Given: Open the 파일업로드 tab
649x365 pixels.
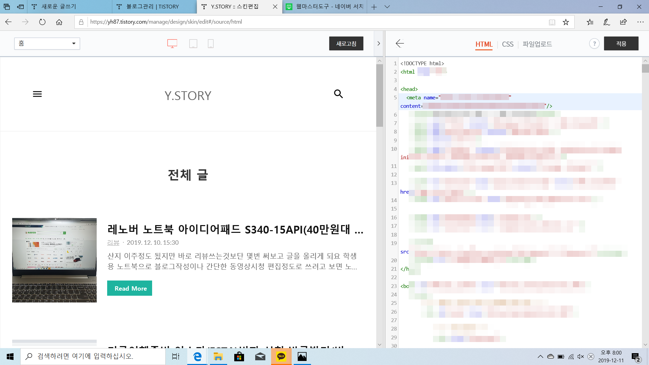Looking at the screenshot, I should (x=537, y=44).
